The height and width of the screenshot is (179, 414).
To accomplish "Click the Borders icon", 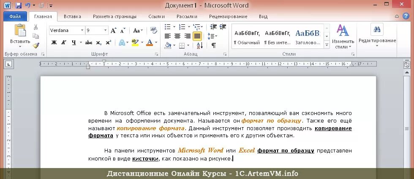I will (182, 45).
